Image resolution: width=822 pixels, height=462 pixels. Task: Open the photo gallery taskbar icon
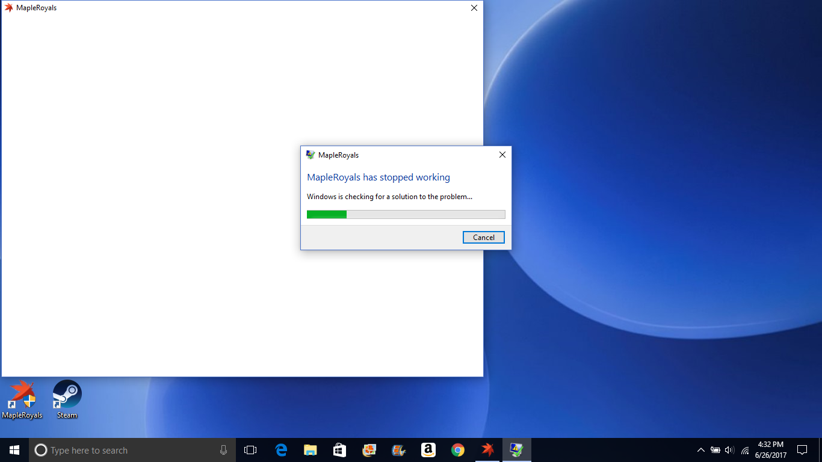click(369, 450)
